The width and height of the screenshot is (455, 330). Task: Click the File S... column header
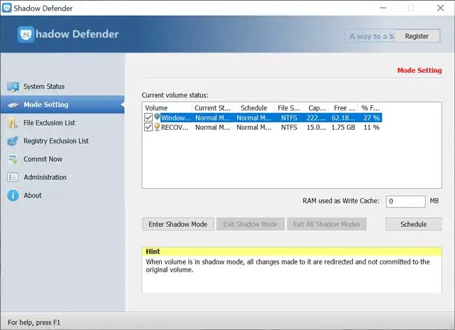pyautogui.click(x=289, y=108)
